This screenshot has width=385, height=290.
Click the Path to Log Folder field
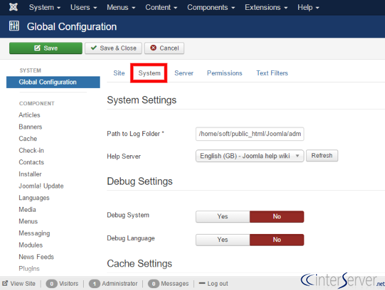pos(249,134)
